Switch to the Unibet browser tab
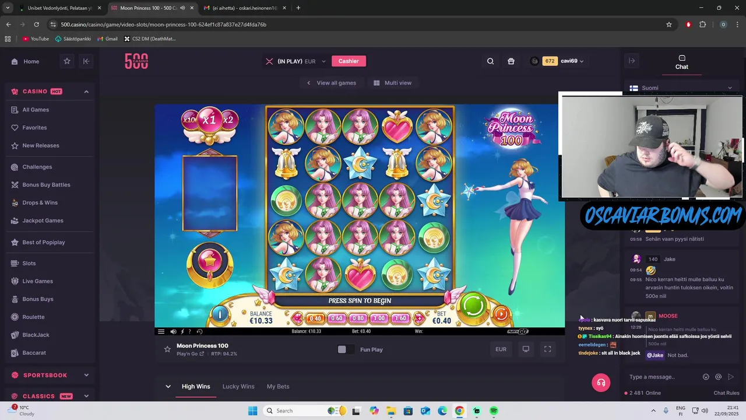Image resolution: width=746 pixels, height=420 pixels. coord(60,8)
